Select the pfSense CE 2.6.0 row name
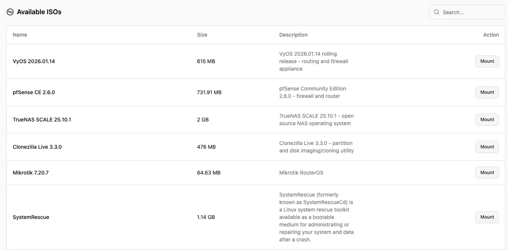The height and width of the screenshot is (250, 508). [x=34, y=92]
